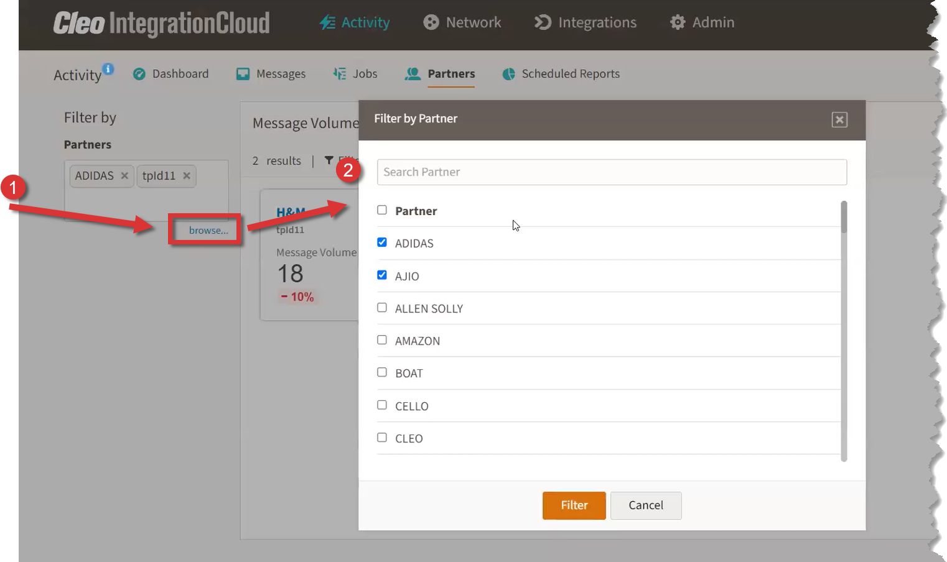Check the AMAZON partner checkbox
This screenshot has width=947, height=562.
tap(382, 340)
